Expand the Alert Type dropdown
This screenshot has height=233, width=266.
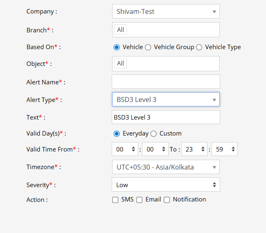coord(166,100)
